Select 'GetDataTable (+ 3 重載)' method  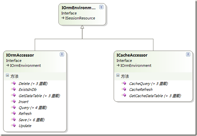(39, 96)
